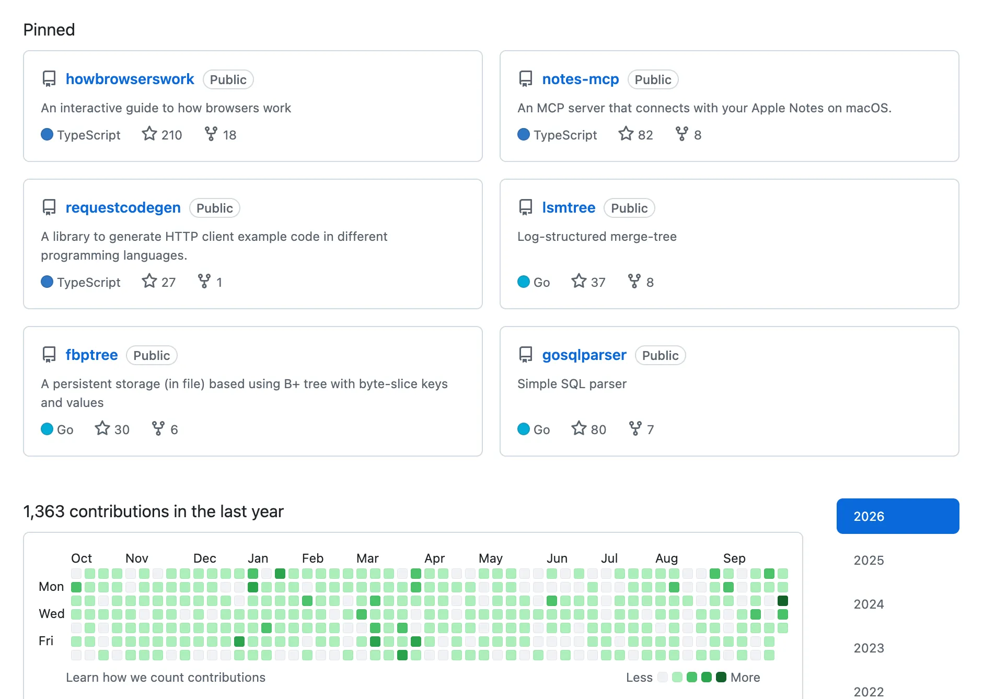
Task: Click the repository icon beside notes-mcp
Action: pyautogui.click(x=526, y=79)
